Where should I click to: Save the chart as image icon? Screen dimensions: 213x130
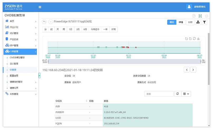(198, 39)
